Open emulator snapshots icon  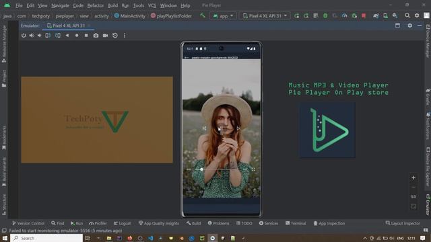[115, 36]
